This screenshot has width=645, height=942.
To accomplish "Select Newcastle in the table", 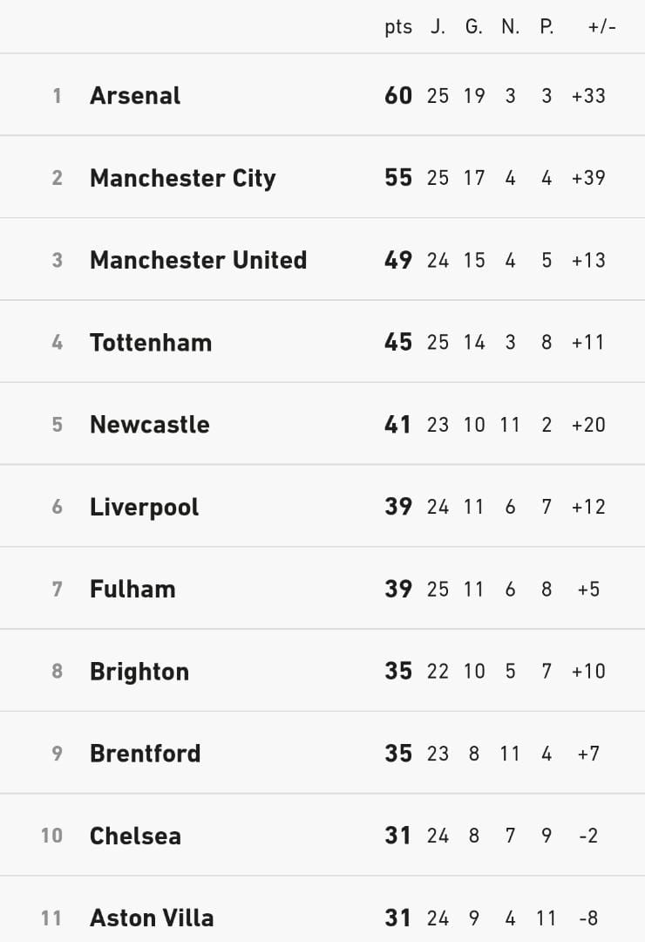I will 150,425.
